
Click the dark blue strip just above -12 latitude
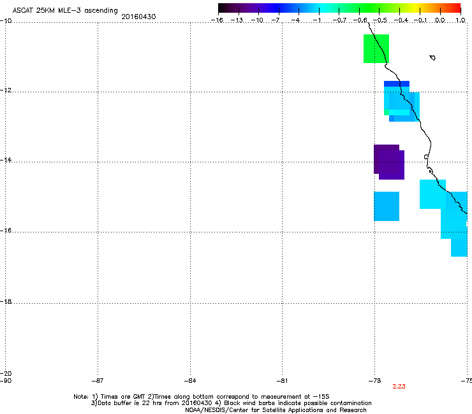(397, 83)
